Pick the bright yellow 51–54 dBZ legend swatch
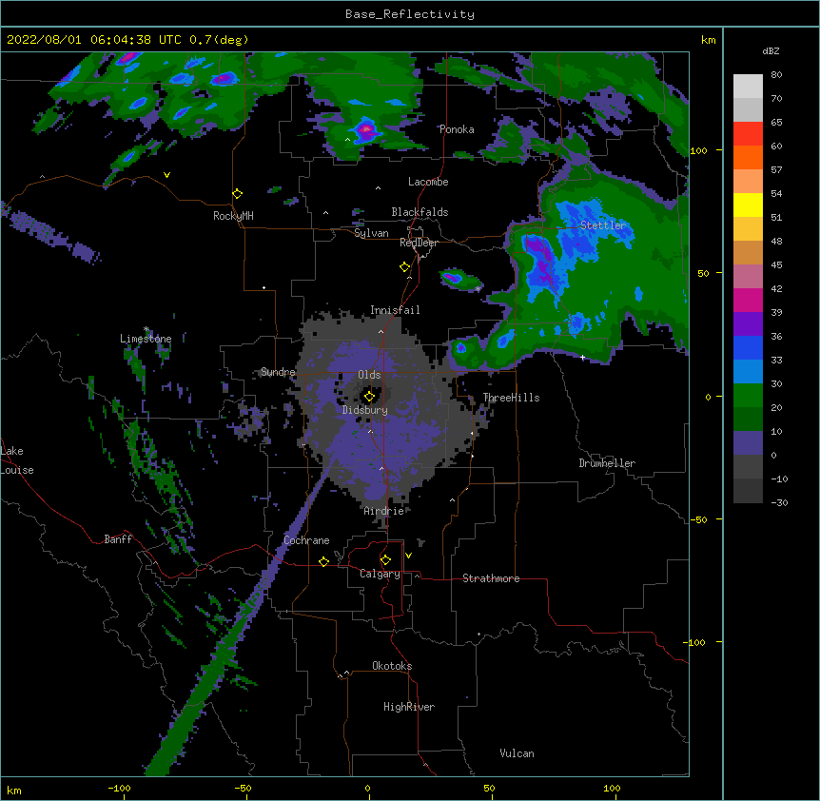Screen dimensions: 820x801 748,205
